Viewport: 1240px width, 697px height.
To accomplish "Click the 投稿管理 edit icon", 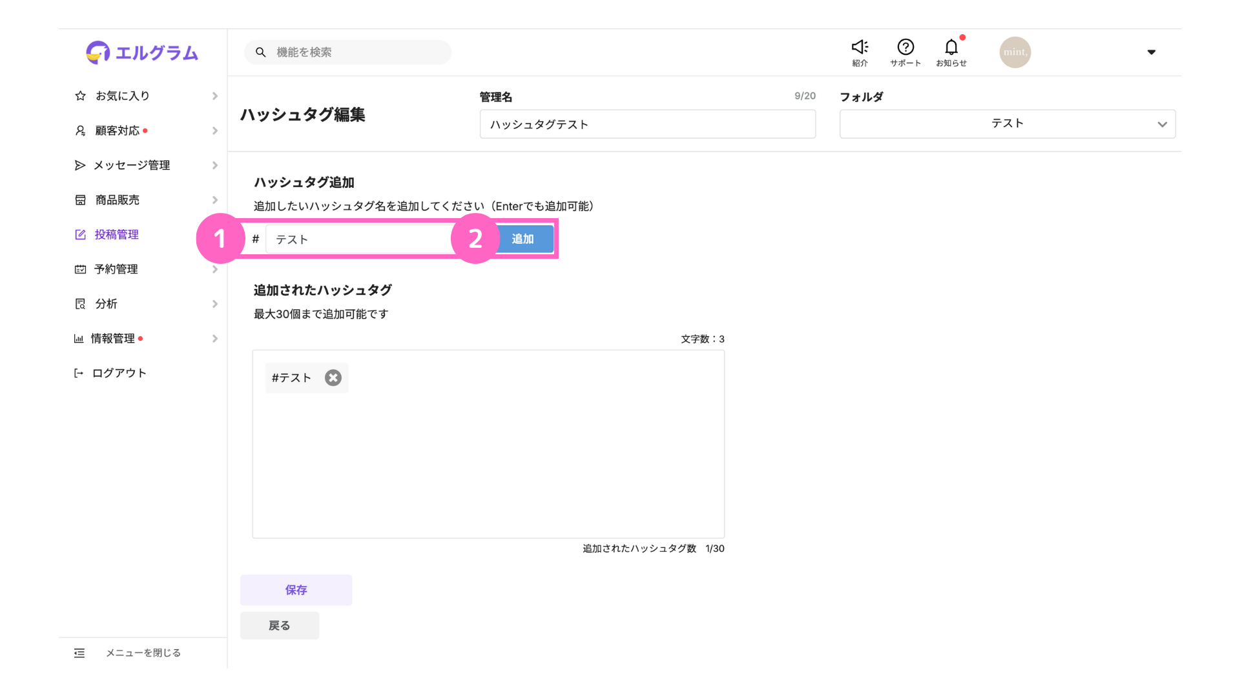I will pyautogui.click(x=80, y=234).
